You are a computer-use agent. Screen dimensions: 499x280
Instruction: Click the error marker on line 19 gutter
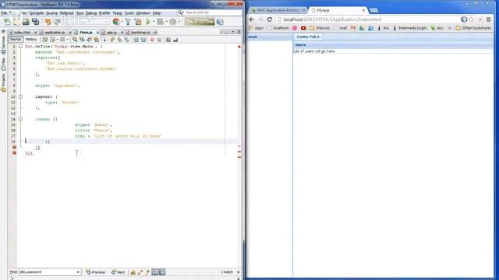[14, 147]
